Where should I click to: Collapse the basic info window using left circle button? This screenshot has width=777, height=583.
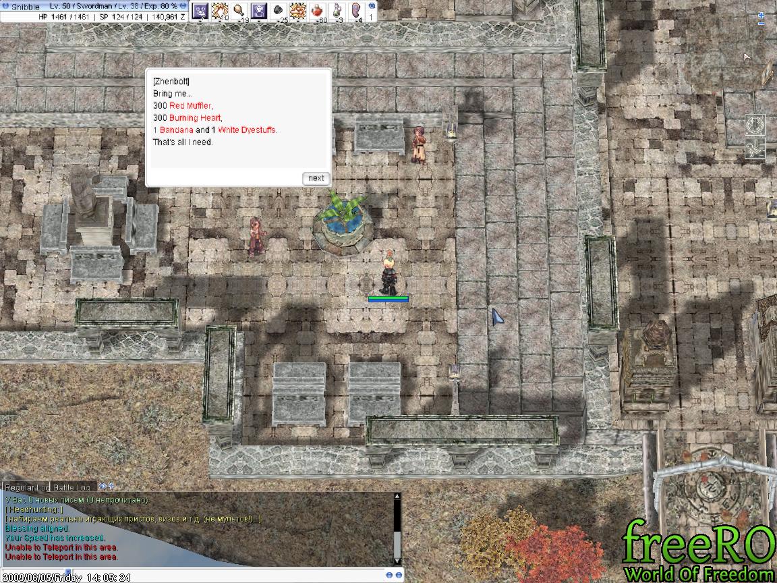pyautogui.click(x=5, y=6)
